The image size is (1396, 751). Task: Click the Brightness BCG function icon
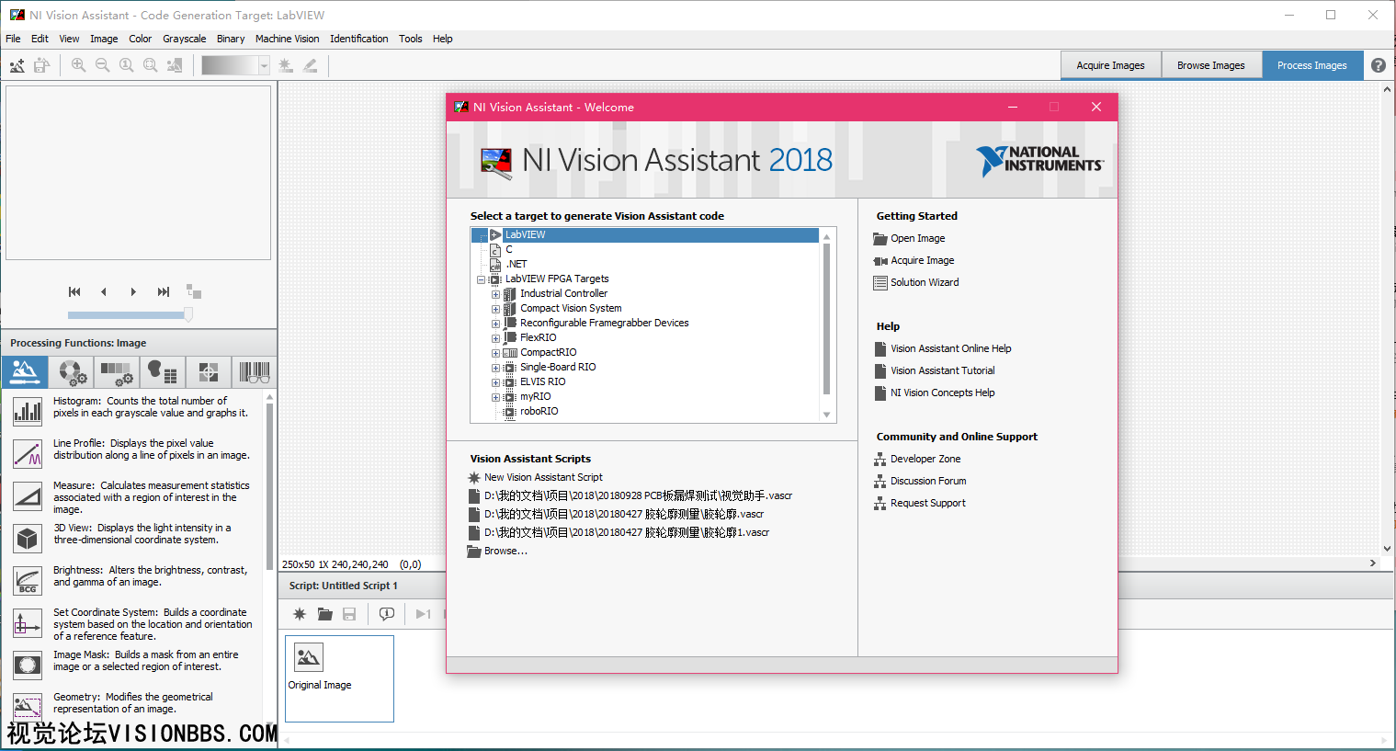click(28, 580)
